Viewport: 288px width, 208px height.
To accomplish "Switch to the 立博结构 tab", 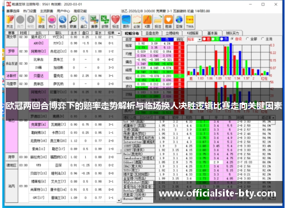I will [172, 33].
